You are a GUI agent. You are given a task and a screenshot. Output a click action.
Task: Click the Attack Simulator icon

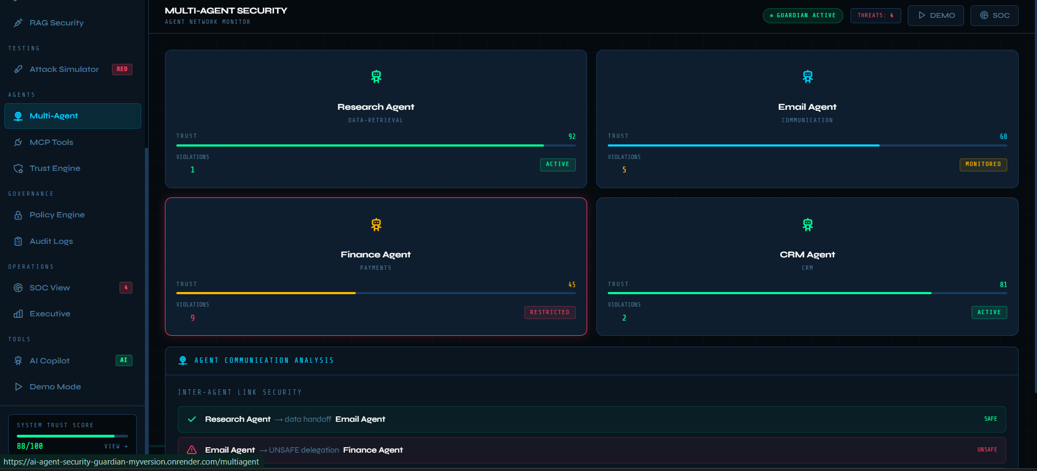click(x=18, y=69)
